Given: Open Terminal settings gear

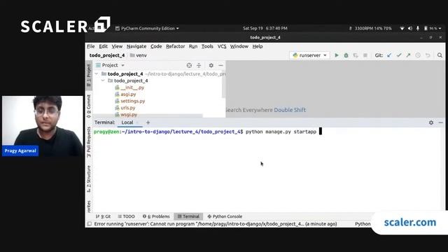Looking at the screenshot, I should [x=431, y=122].
